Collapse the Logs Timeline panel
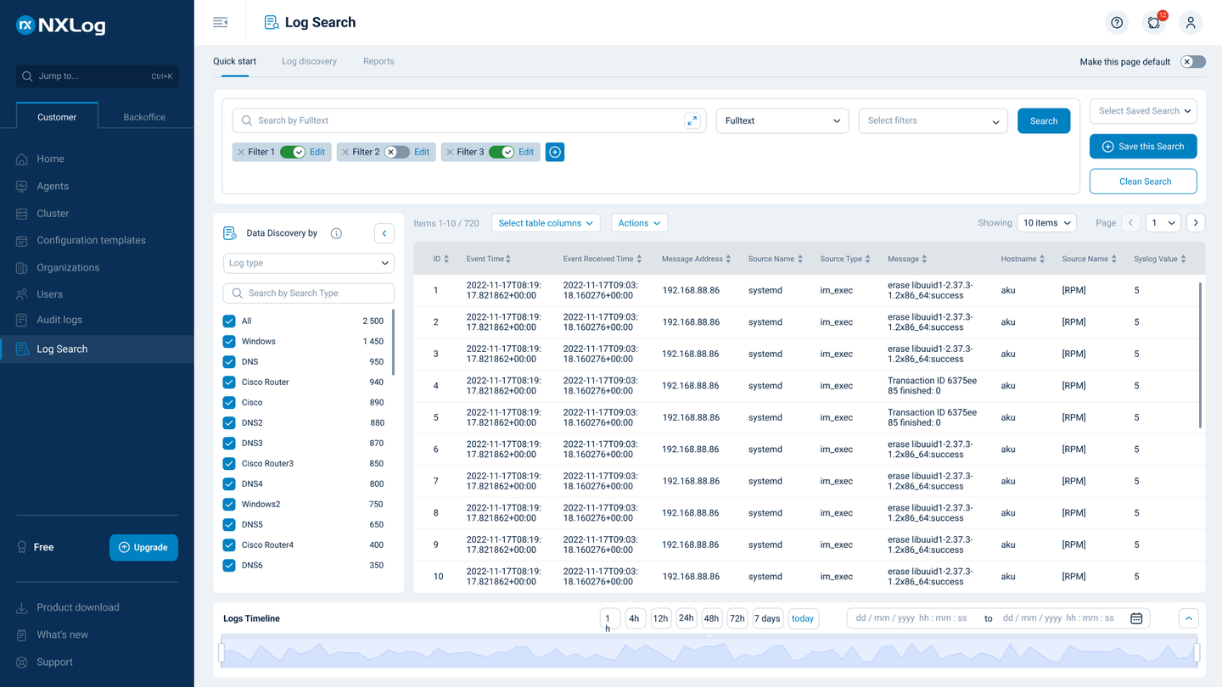 click(1189, 618)
